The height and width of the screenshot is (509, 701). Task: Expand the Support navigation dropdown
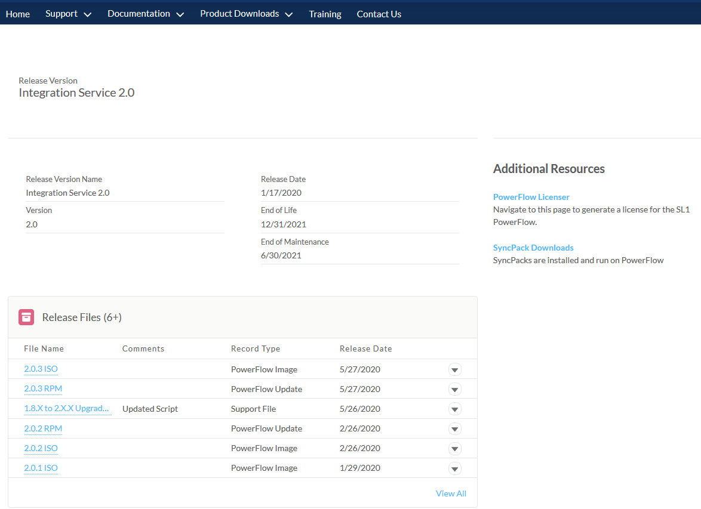pos(68,13)
